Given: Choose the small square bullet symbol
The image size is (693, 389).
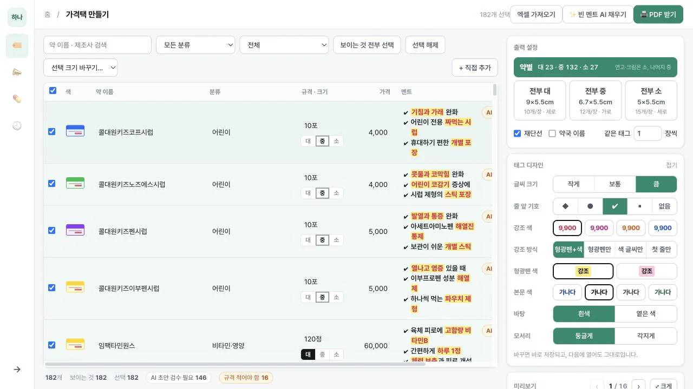Looking at the screenshot, I should pos(640,206).
